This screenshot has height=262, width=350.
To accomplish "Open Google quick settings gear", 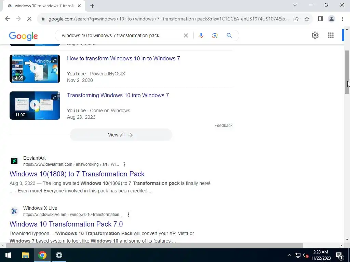I will point(315,35).
